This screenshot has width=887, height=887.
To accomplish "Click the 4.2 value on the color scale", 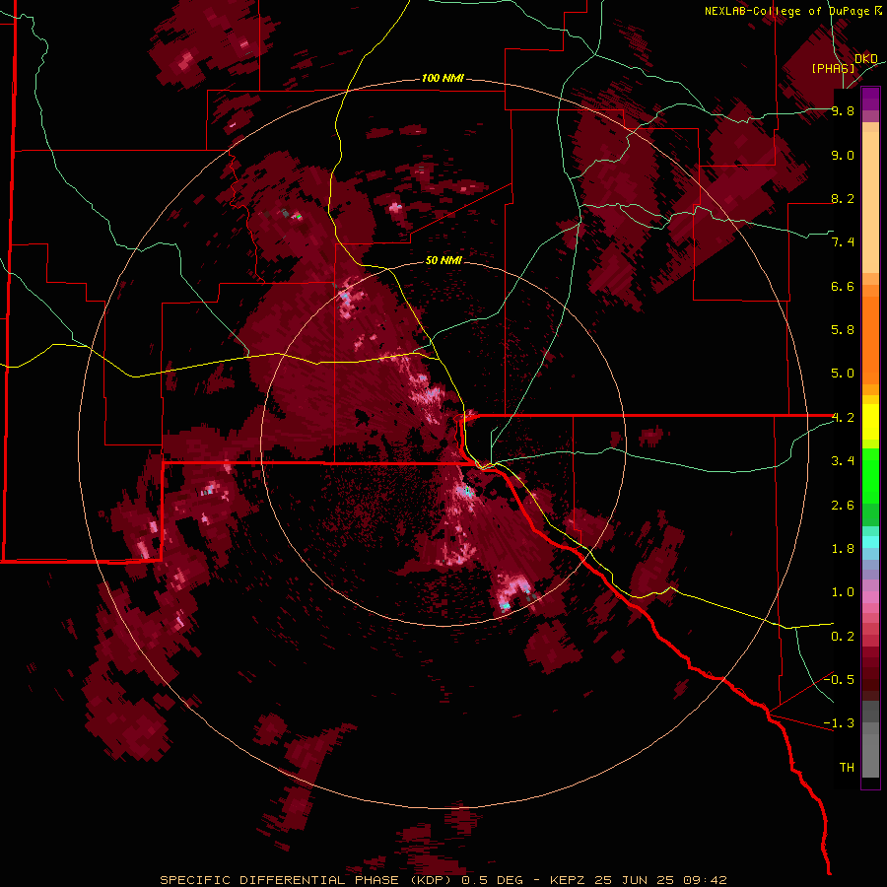I will (x=843, y=418).
